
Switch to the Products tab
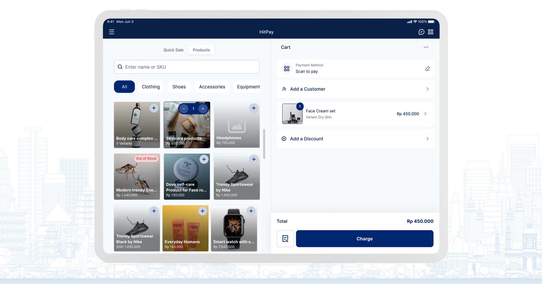(201, 50)
